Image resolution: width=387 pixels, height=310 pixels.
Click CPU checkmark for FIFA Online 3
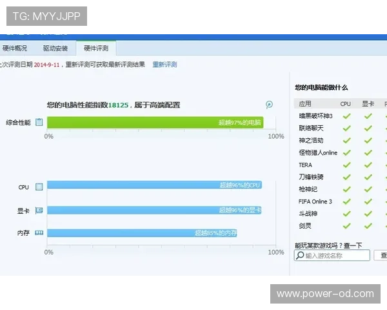pyautogui.click(x=347, y=201)
